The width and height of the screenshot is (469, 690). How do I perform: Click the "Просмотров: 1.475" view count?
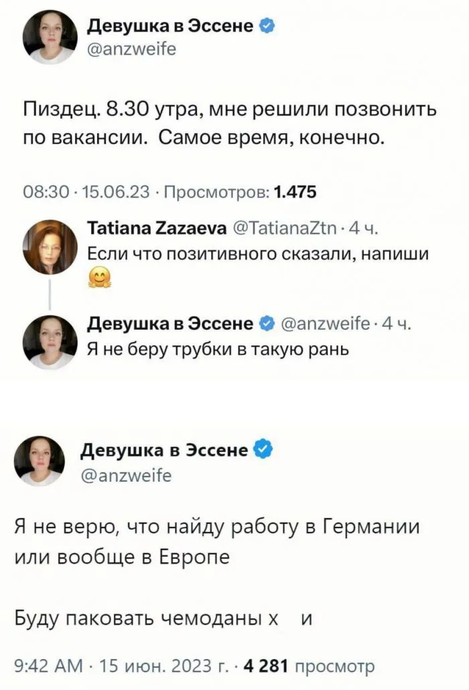tap(241, 193)
